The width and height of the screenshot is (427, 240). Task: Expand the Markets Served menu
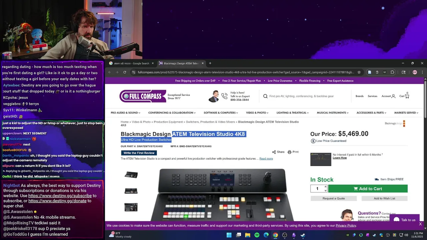tap(406, 113)
